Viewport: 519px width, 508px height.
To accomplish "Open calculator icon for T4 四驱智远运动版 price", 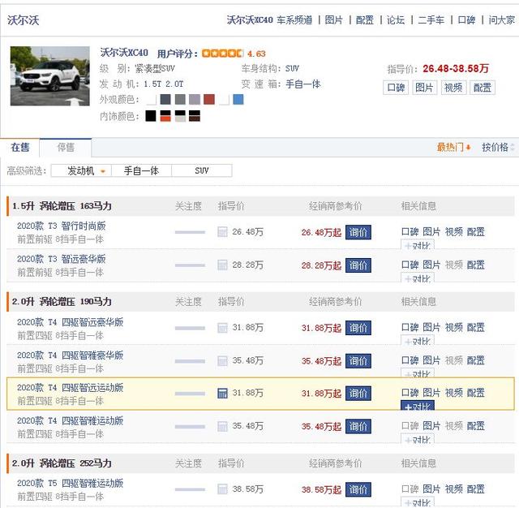I will click(x=222, y=393).
